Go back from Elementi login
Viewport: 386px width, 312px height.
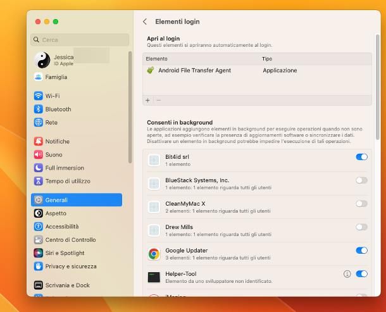click(x=145, y=22)
